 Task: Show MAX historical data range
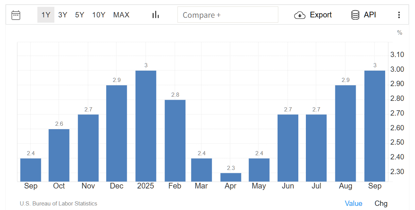click(121, 15)
